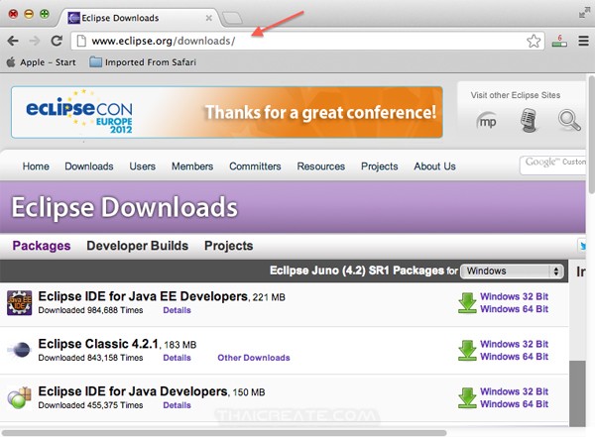Open the 'mp' Marketplace site icon
595x437 pixels.
pos(487,121)
